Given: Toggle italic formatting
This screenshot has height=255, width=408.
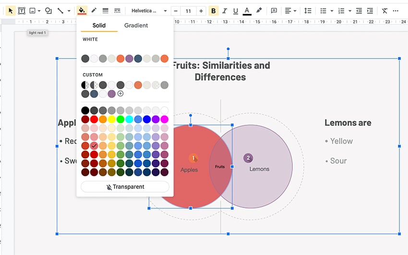Looking at the screenshot, I should 225,11.
